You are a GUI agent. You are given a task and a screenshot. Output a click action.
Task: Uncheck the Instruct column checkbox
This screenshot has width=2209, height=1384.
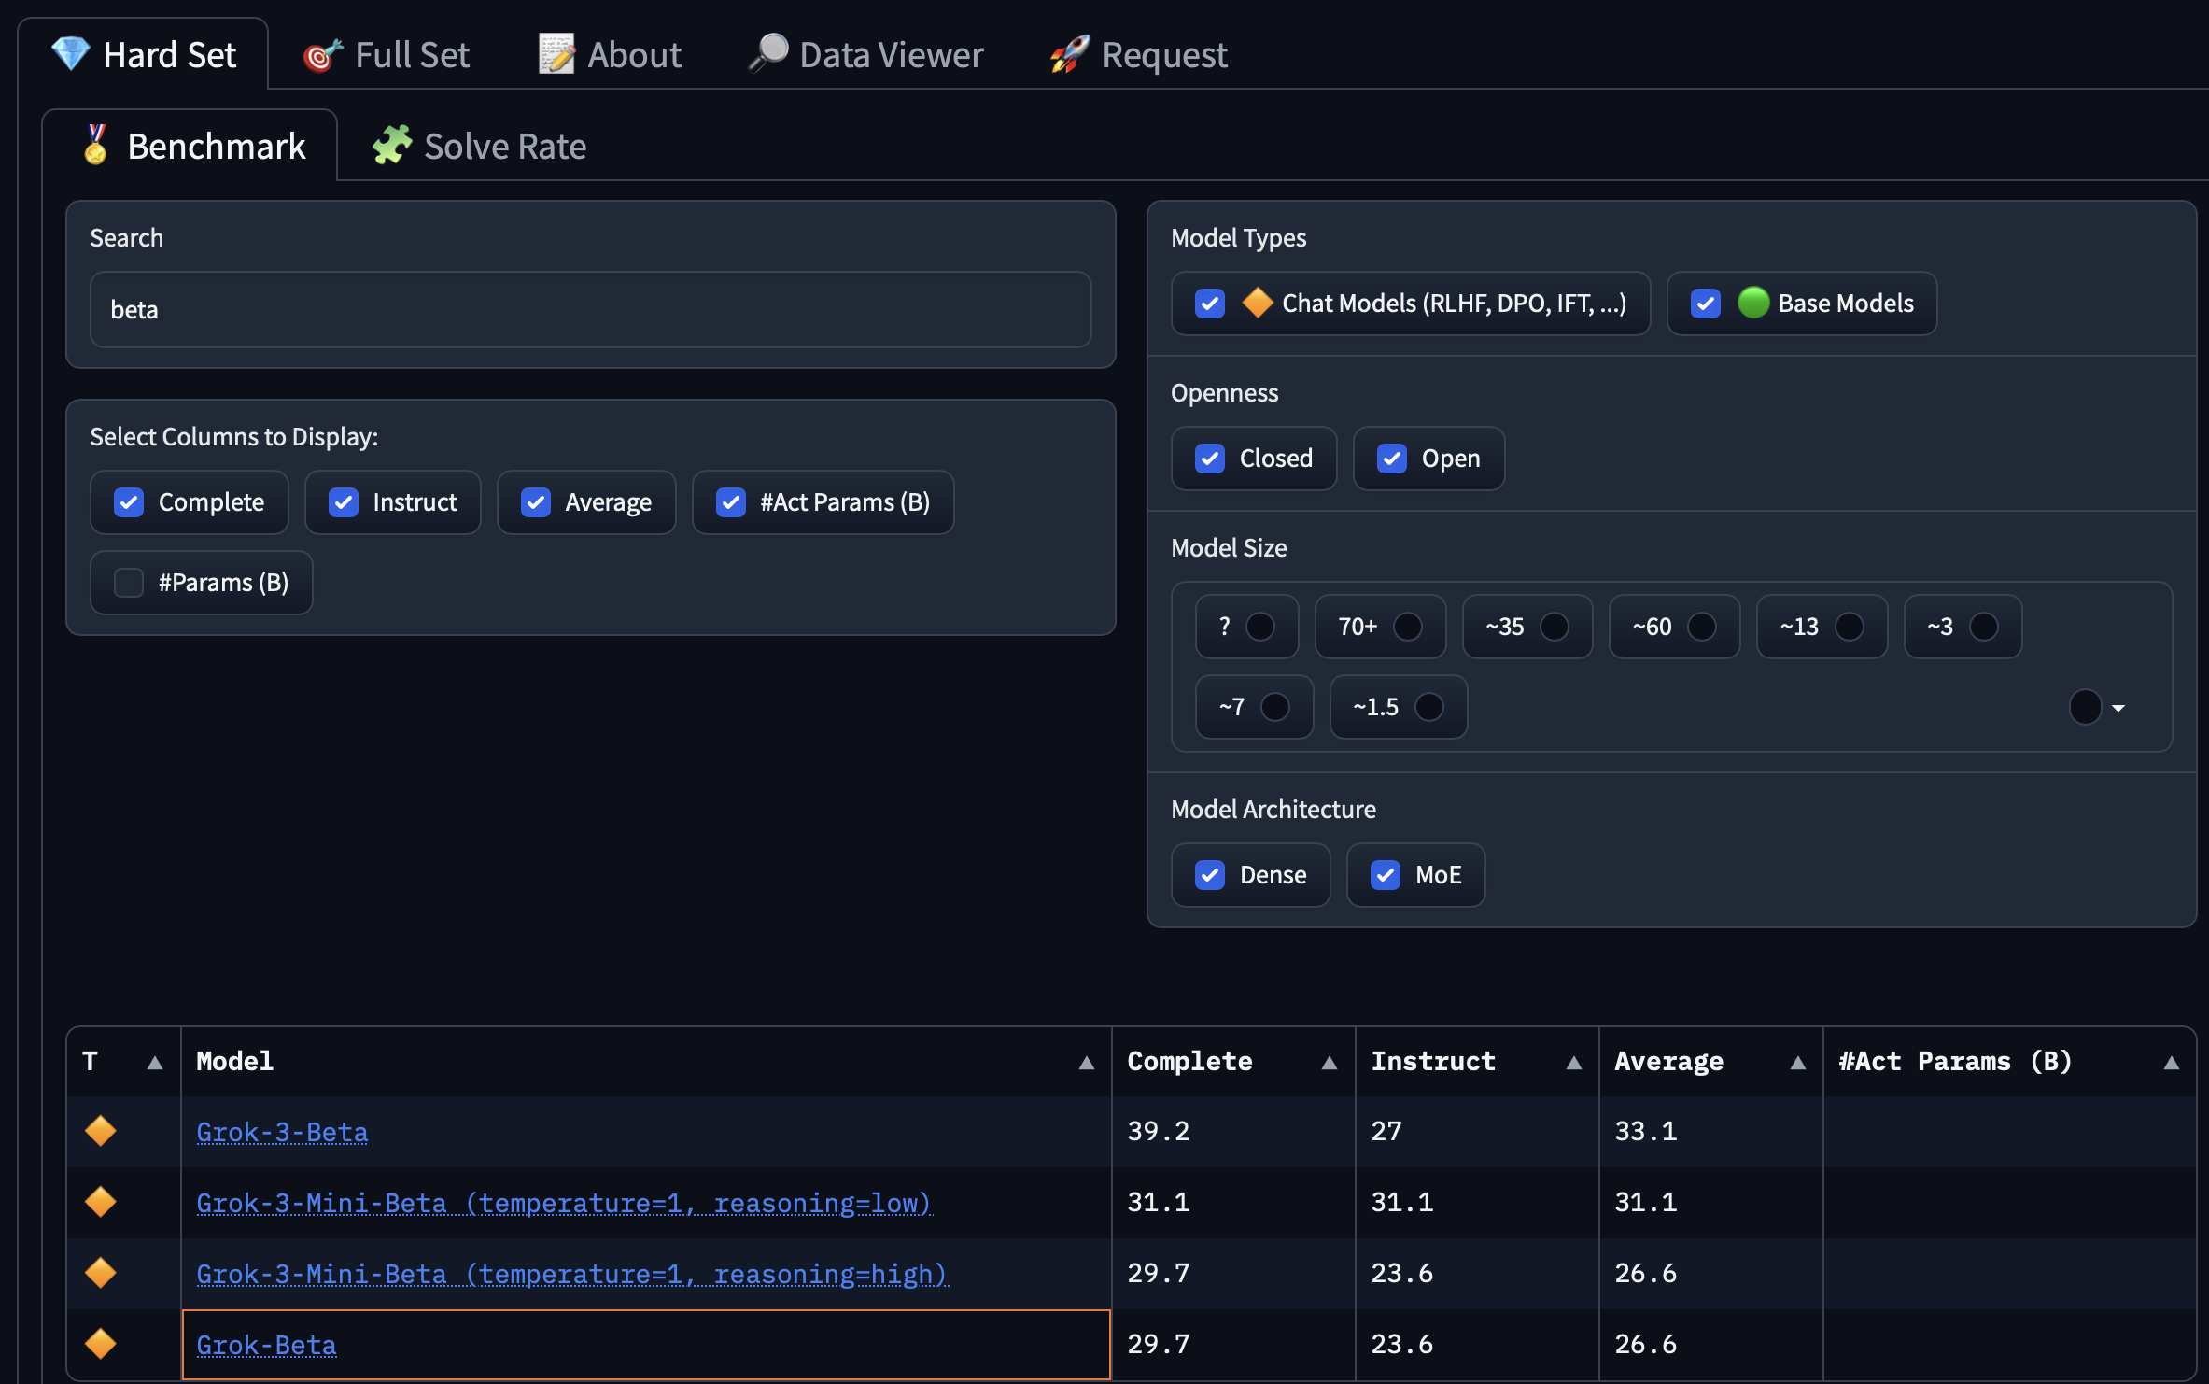pyautogui.click(x=344, y=502)
